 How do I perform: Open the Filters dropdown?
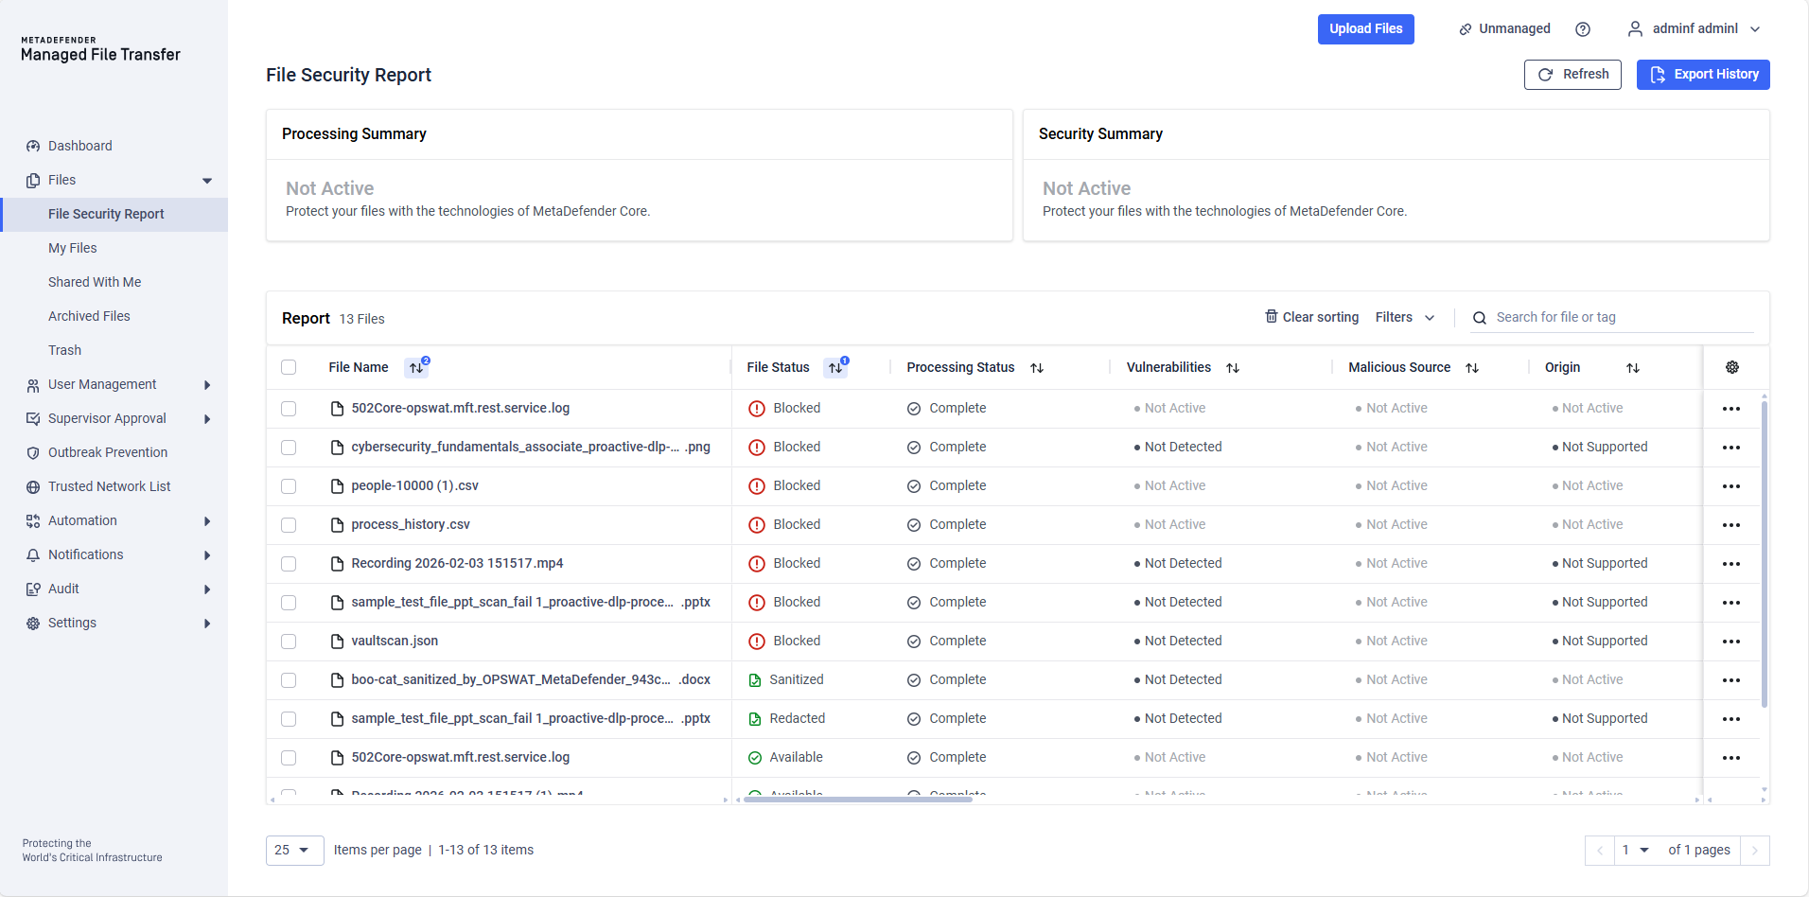tap(1404, 318)
